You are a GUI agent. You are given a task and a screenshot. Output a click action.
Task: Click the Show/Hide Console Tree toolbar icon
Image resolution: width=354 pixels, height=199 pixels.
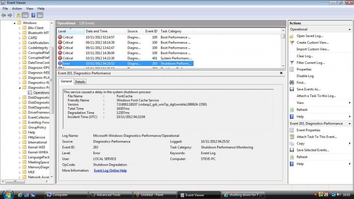[x=25, y=16]
